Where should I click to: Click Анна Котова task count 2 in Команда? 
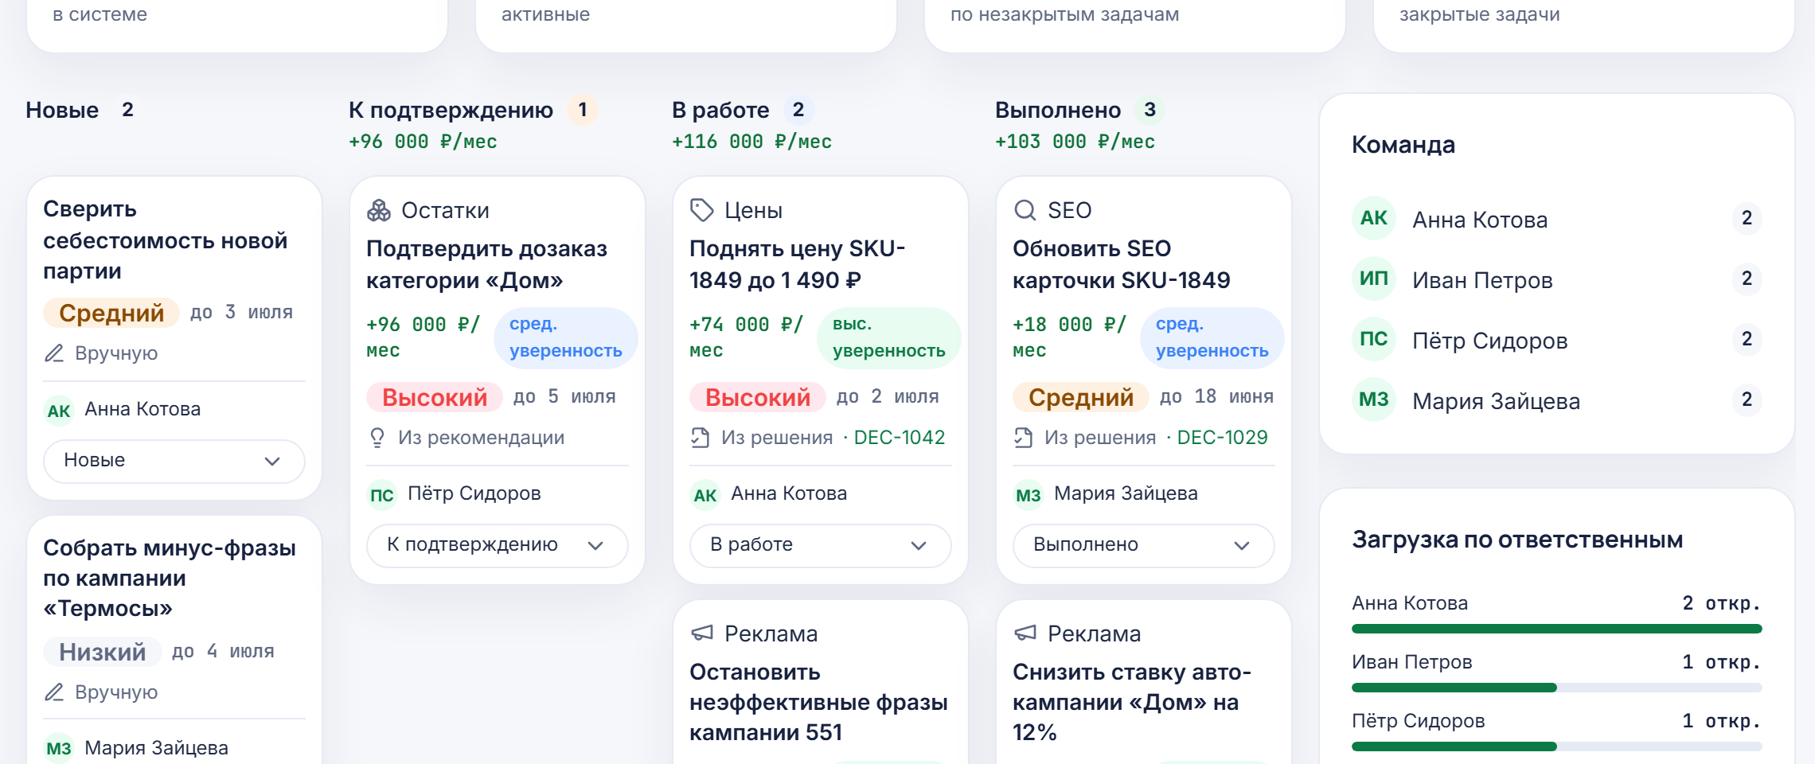1747,218
